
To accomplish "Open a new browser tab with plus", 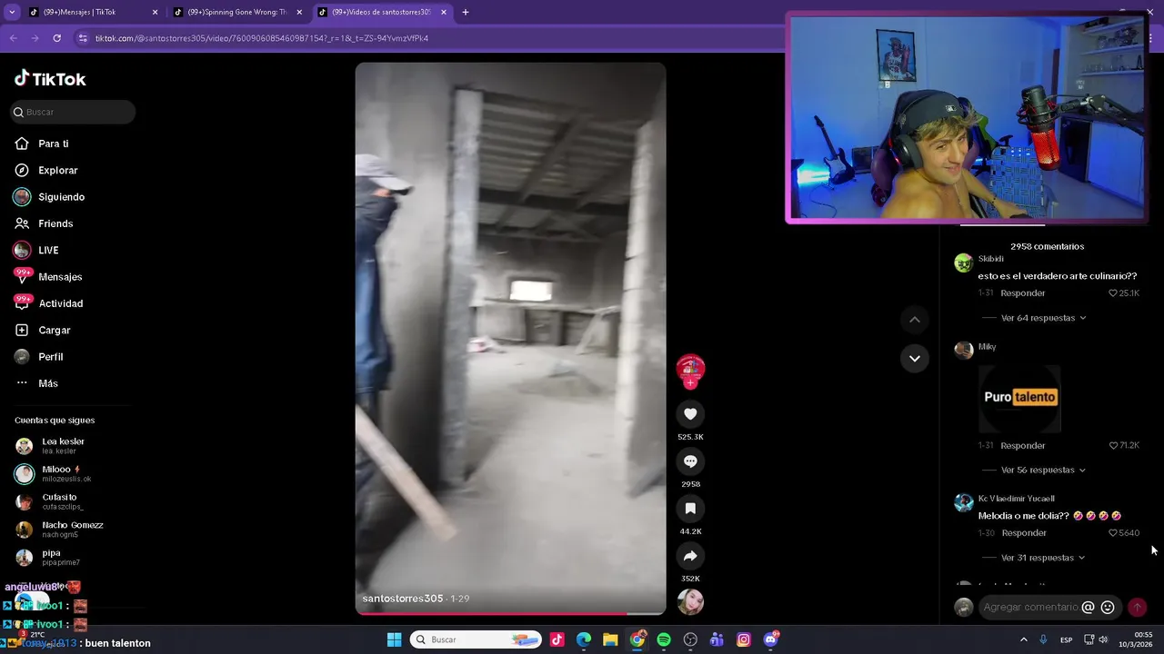I will [466, 13].
